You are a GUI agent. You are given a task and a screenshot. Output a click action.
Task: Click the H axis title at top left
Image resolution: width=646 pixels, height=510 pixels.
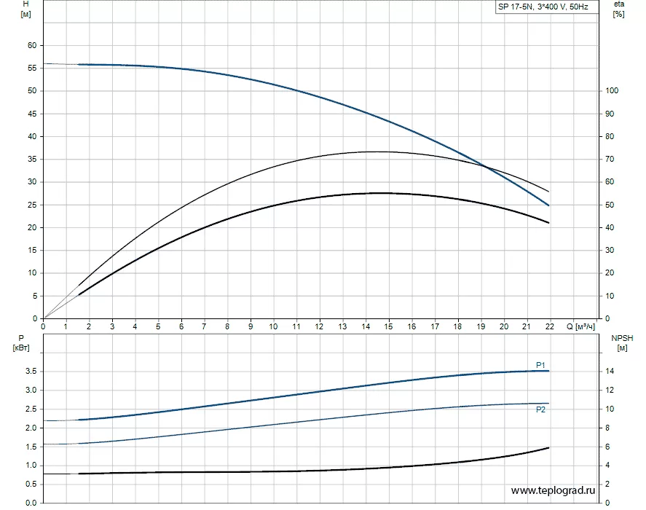(27, 9)
